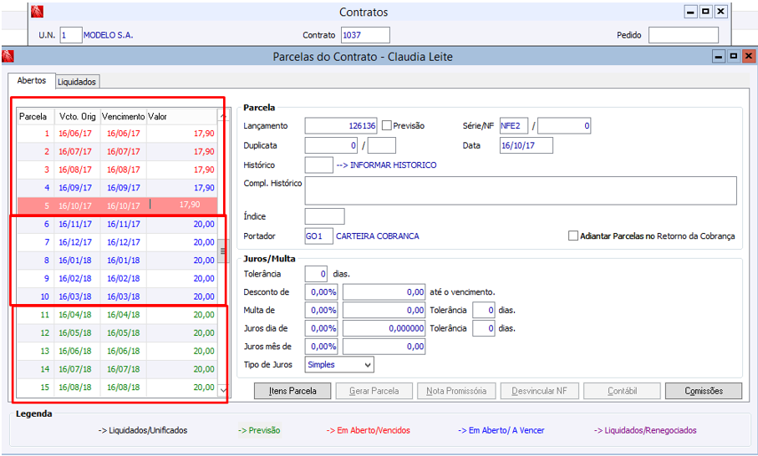Switch to the Liquidados tab
The image size is (758, 456).
tap(77, 82)
